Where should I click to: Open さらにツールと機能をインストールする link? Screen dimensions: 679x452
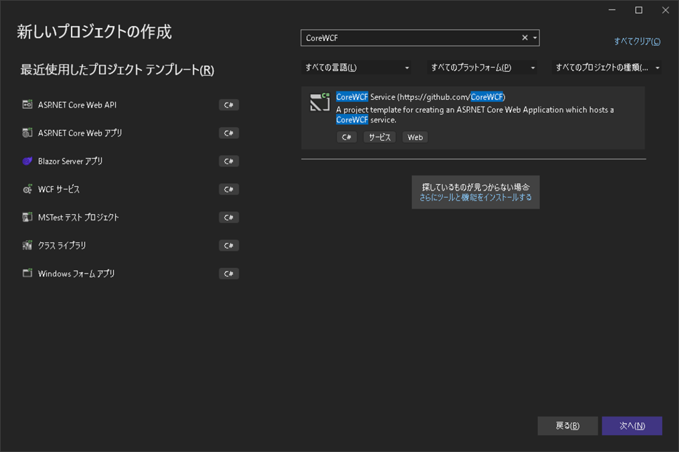pyautogui.click(x=475, y=198)
